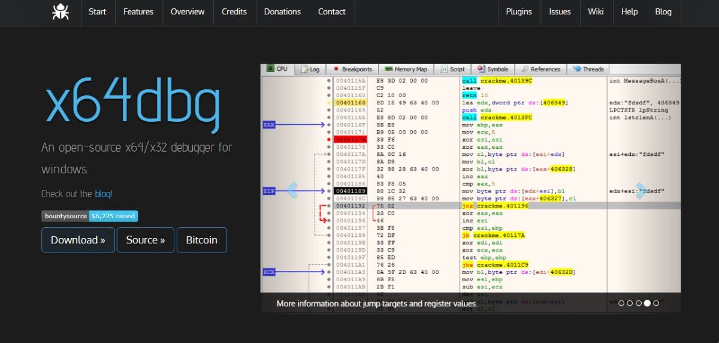This screenshot has width=719, height=343.
Task: Open the Start menu item
Action: point(97,11)
